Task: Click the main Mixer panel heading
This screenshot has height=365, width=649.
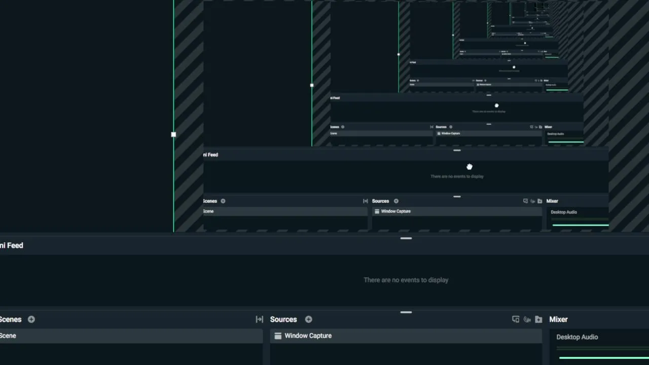Action: coord(558,319)
